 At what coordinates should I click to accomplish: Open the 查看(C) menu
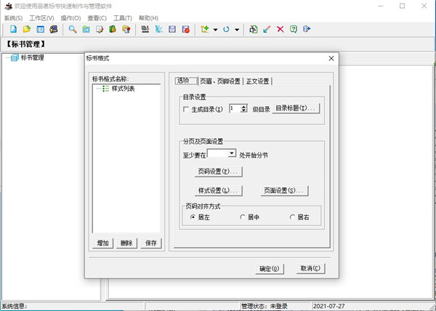(x=97, y=18)
